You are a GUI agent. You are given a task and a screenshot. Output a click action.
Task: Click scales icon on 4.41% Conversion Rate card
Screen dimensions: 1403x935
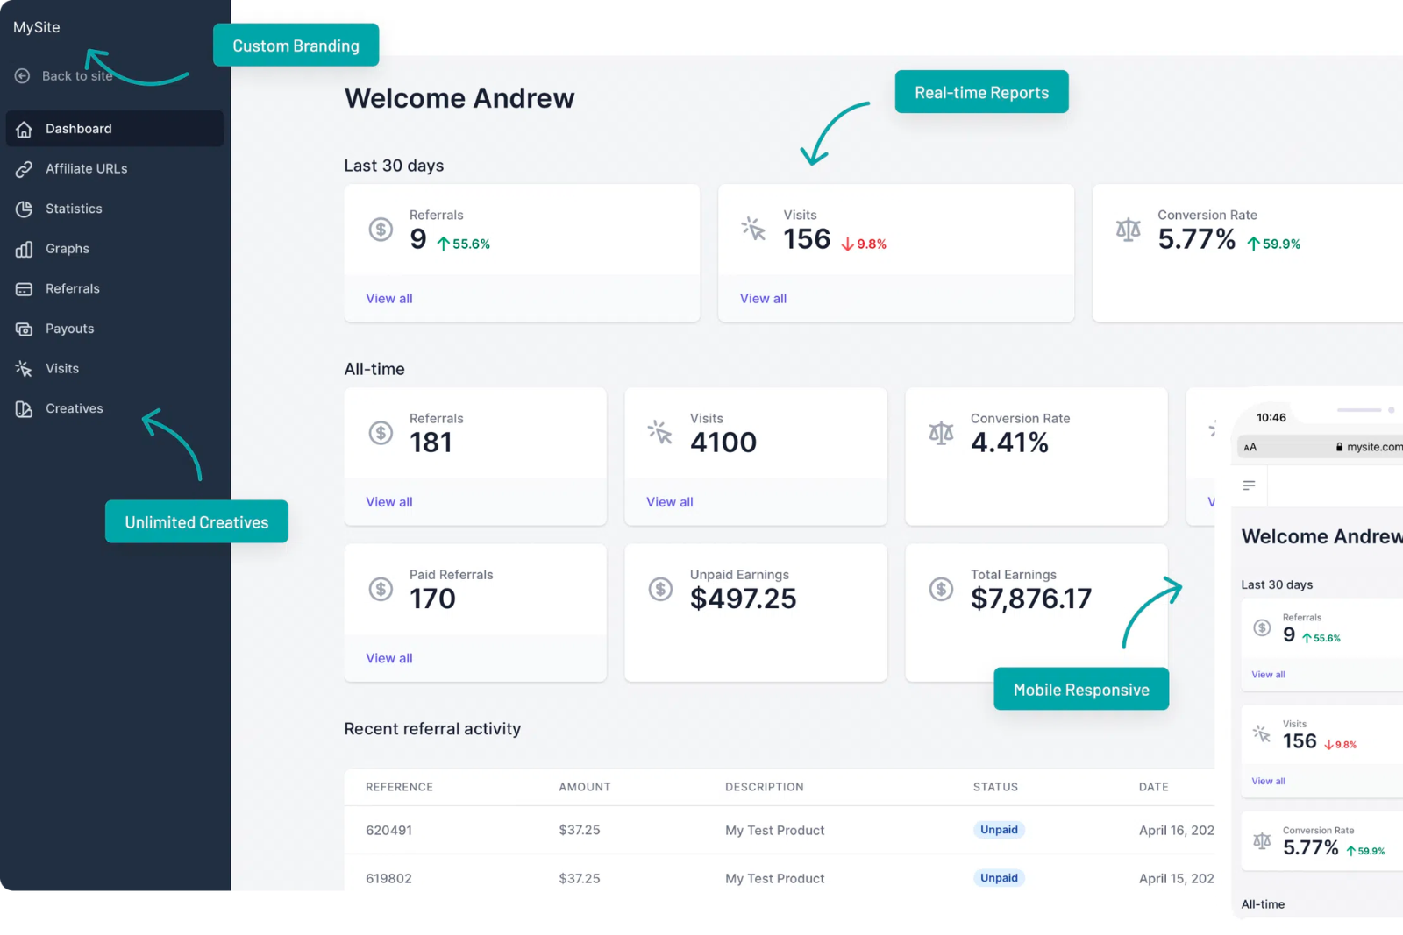(941, 433)
